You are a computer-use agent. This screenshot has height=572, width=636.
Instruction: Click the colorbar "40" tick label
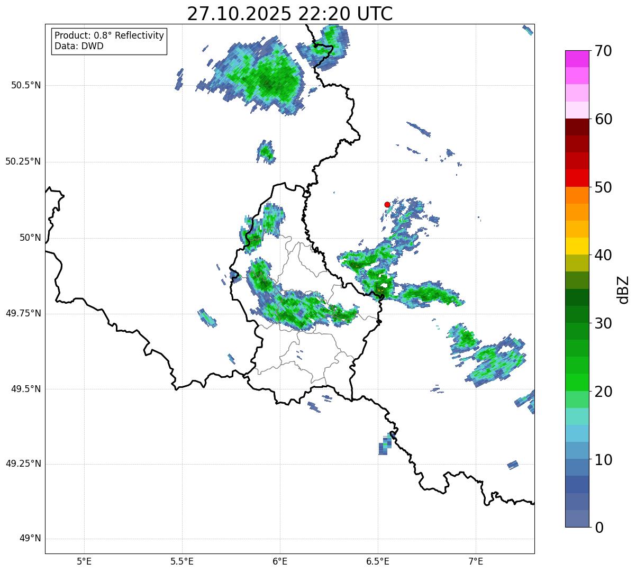coord(603,255)
